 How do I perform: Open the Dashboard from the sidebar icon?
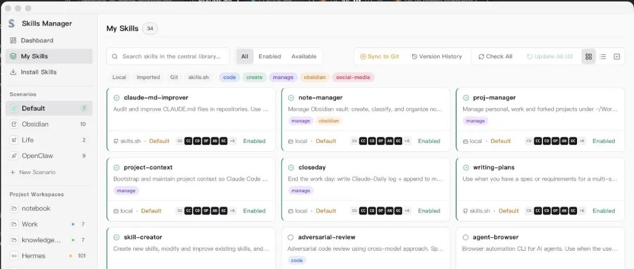pos(13,40)
